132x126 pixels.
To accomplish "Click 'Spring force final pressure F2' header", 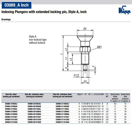I will [x=126, y=98].
